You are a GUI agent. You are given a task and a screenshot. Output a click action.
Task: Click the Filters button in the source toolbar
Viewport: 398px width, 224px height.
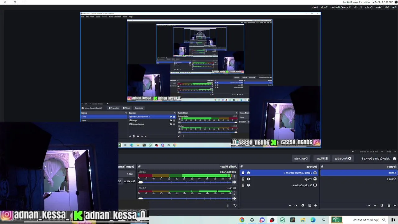coord(322,158)
